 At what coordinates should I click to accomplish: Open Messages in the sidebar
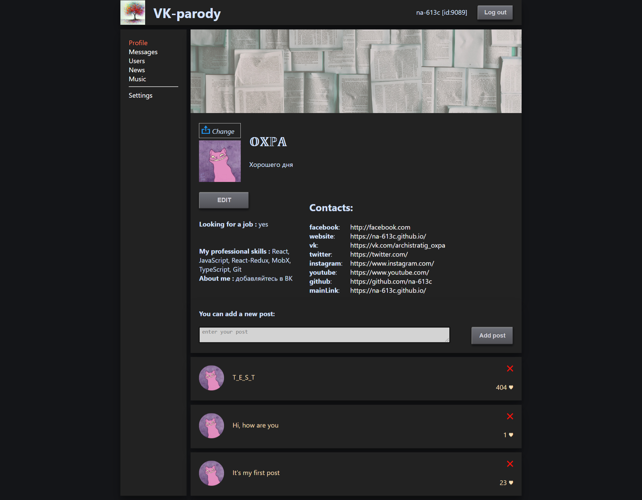143,52
